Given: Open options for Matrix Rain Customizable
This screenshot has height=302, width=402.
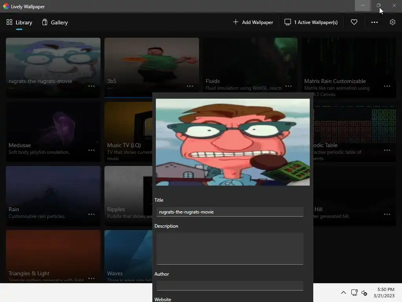Looking at the screenshot, I should pyautogui.click(x=387, y=86).
